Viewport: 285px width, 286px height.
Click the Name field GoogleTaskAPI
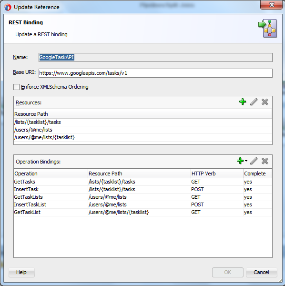tap(155, 58)
